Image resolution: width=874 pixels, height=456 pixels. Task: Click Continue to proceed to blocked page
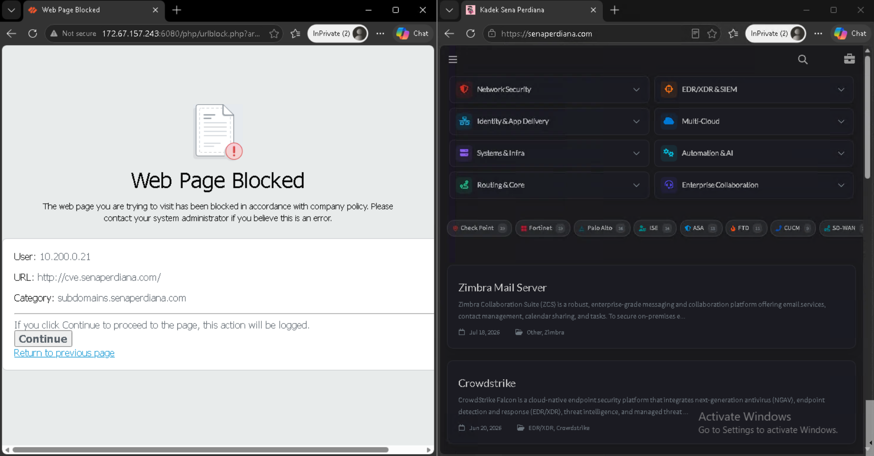[x=43, y=339]
